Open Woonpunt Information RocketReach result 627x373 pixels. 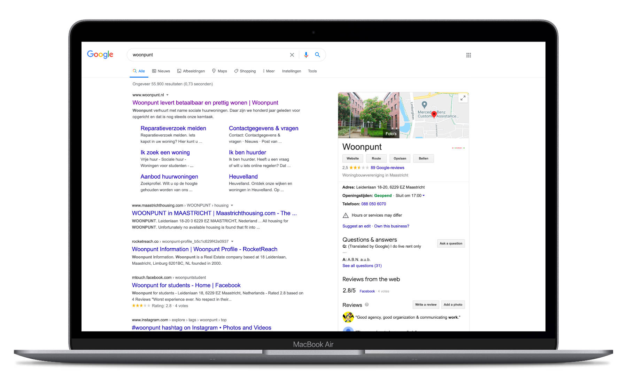point(204,249)
